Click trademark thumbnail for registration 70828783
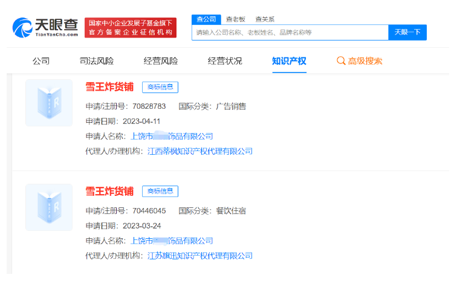460x292 pixels. pos(49,103)
